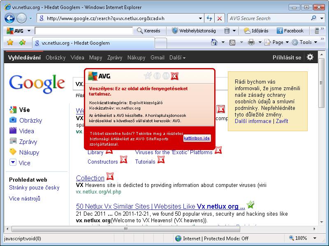
Task: Click the Google logo
Action: point(37,84)
